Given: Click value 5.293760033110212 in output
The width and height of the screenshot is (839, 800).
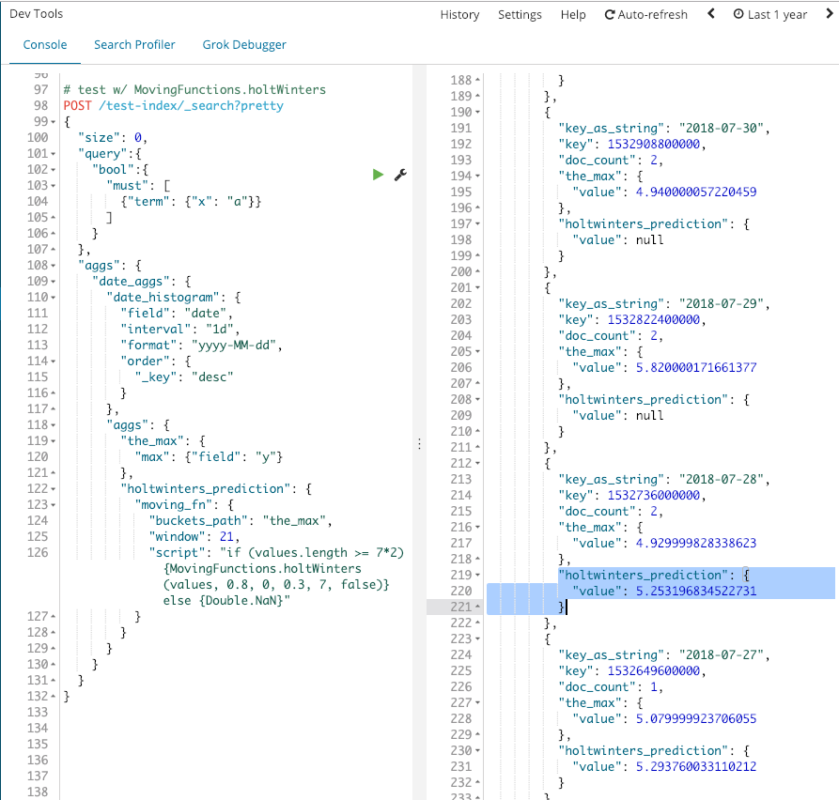Looking at the screenshot, I should 696,766.
